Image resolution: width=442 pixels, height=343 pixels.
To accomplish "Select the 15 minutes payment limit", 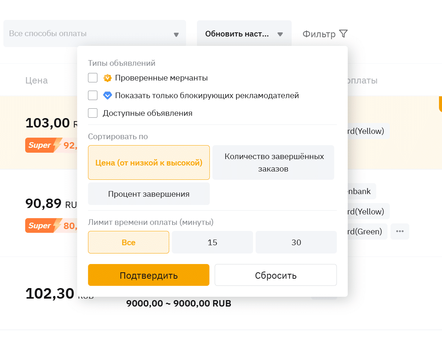I will (212, 242).
